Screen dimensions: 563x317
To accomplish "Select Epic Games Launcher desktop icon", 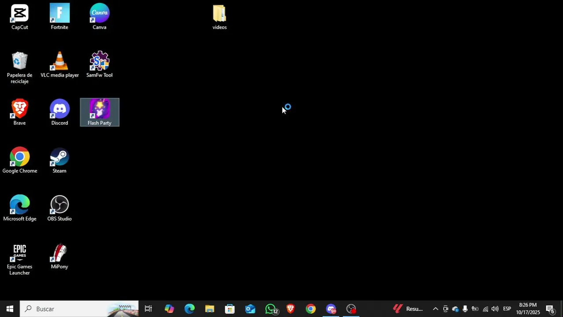I will click(x=19, y=260).
